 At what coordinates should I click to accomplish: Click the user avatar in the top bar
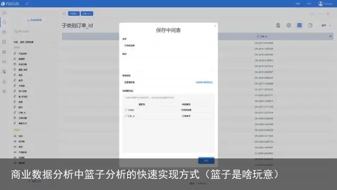pyautogui.click(x=321, y=4)
